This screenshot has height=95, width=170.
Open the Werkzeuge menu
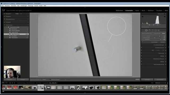point(31,6)
